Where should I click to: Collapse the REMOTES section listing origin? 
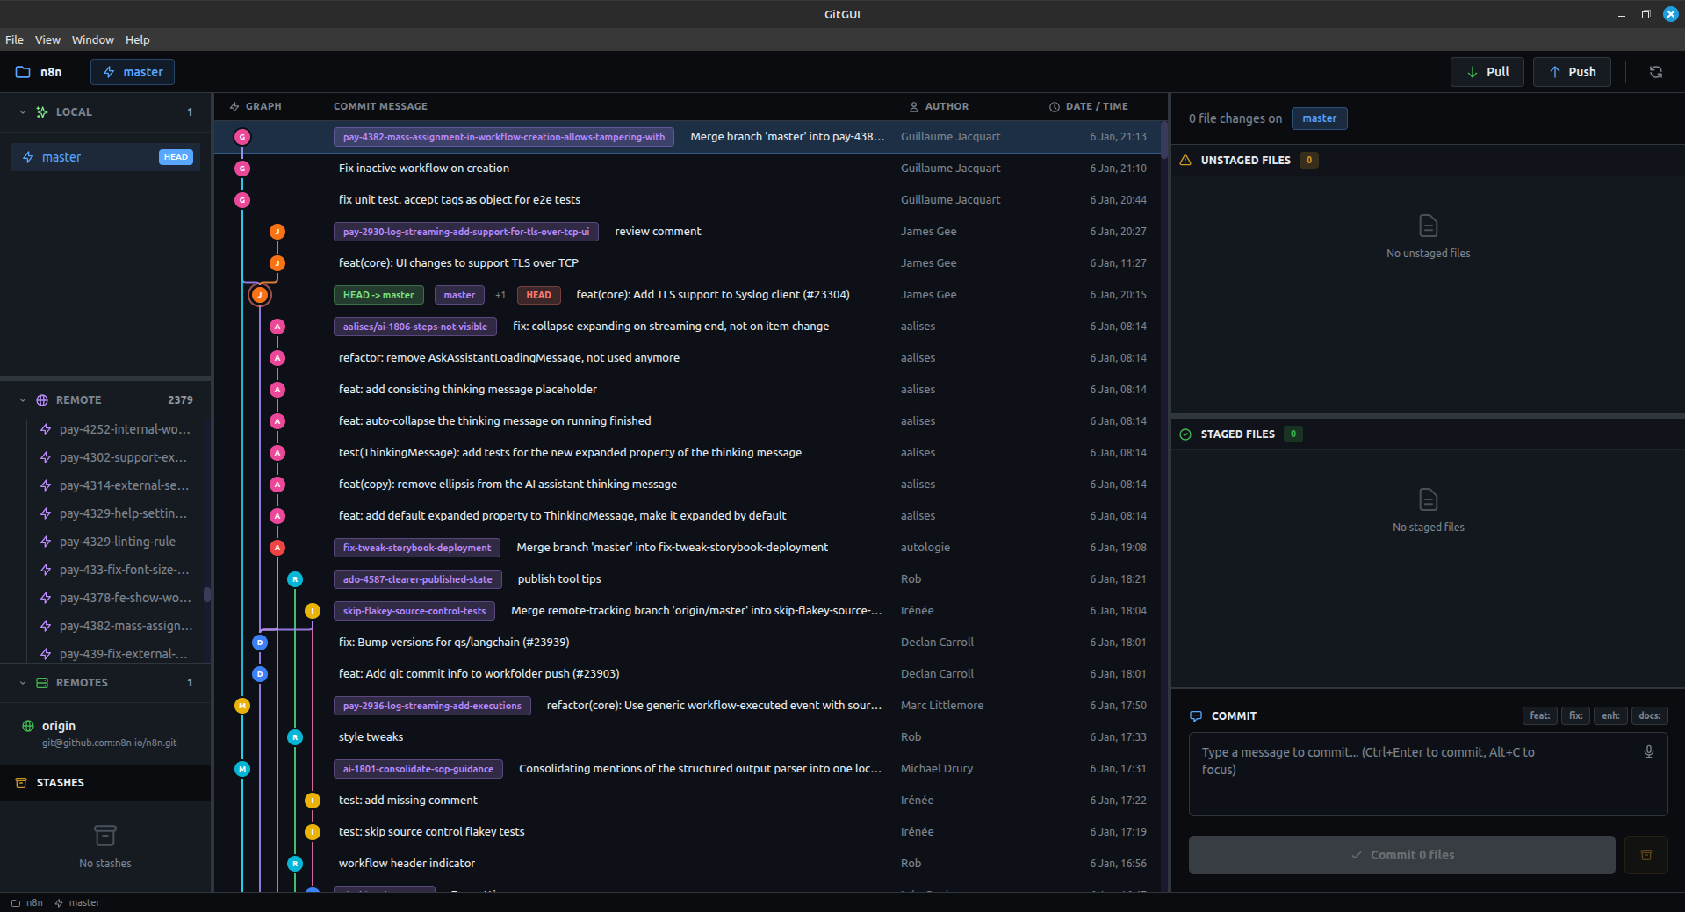(21, 682)
